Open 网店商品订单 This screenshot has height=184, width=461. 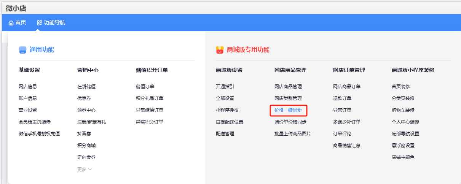(347, 87)
